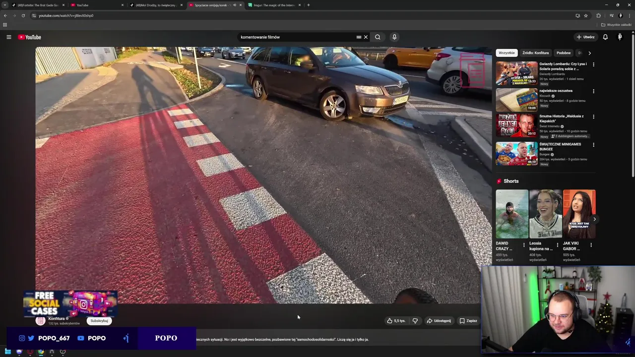Screen dimensions: 635x357
Task: Click the YouTube search input field
Action: pos(296,37)
